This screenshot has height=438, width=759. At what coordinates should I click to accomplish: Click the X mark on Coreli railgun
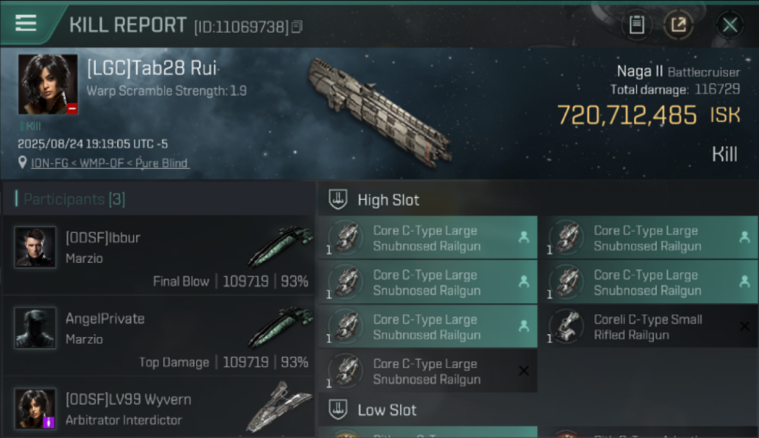point(744,326)
